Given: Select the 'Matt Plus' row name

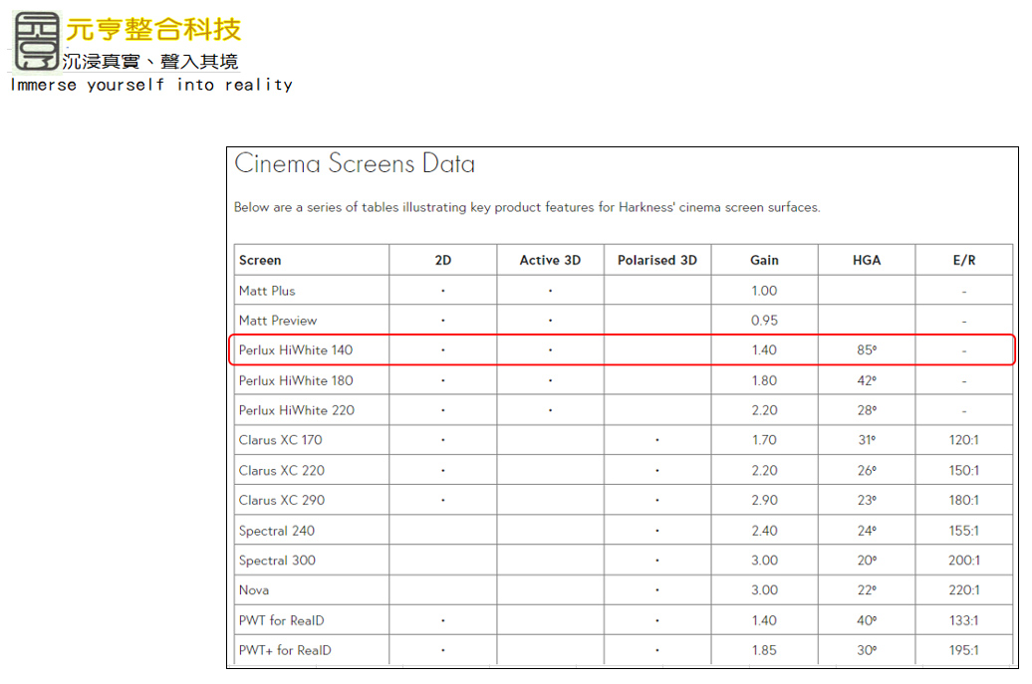Looking at the screenshot, I should [267, 291].
